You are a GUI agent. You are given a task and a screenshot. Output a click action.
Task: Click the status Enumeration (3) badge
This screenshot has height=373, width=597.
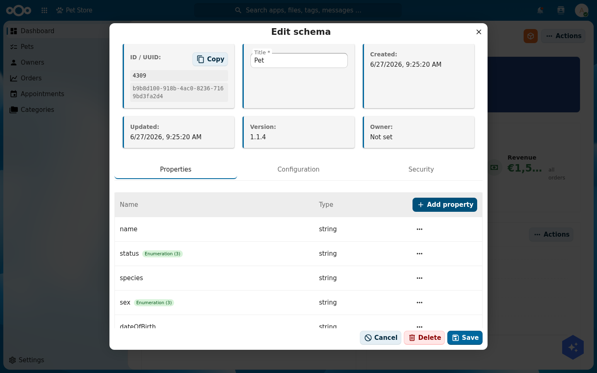pyautogui.click(x=163, y=254)
